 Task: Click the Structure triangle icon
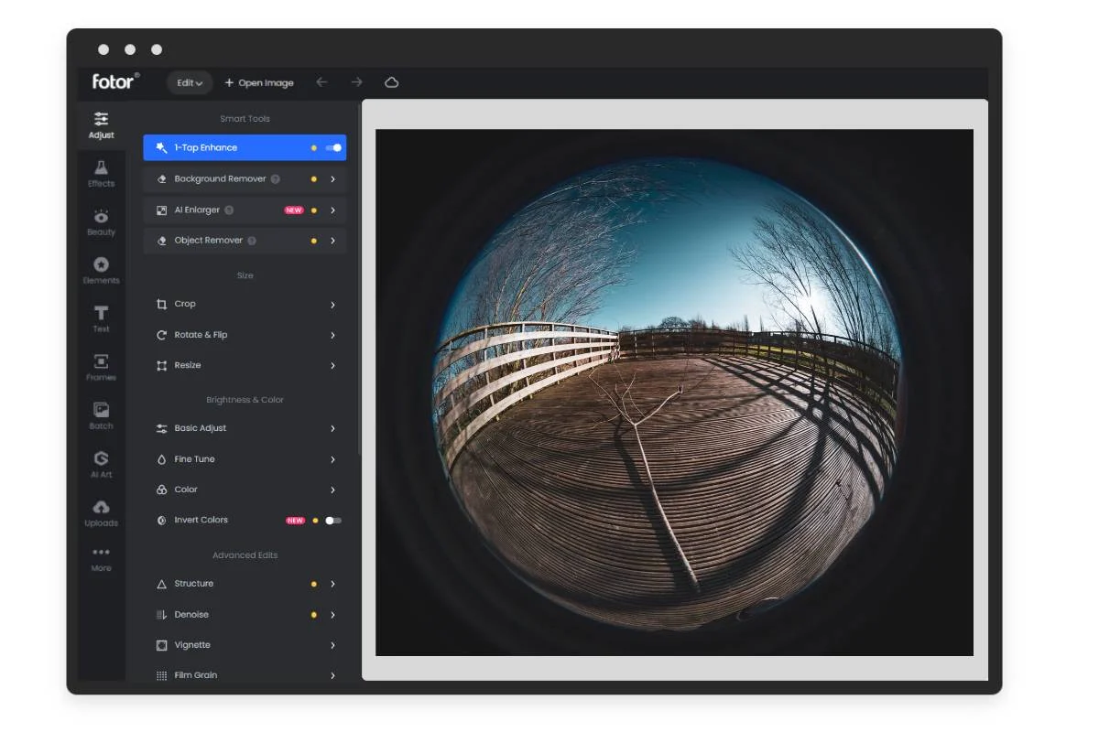point(162,584)
